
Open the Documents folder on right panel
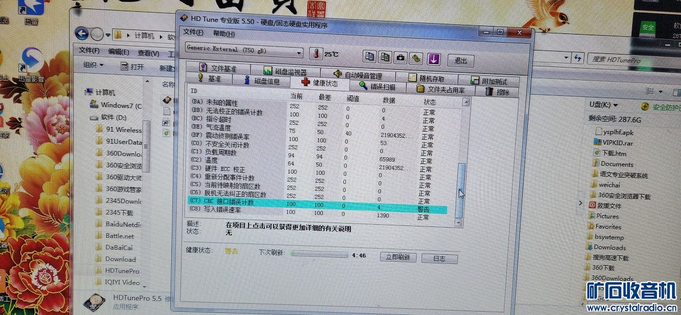pos(612,164)
